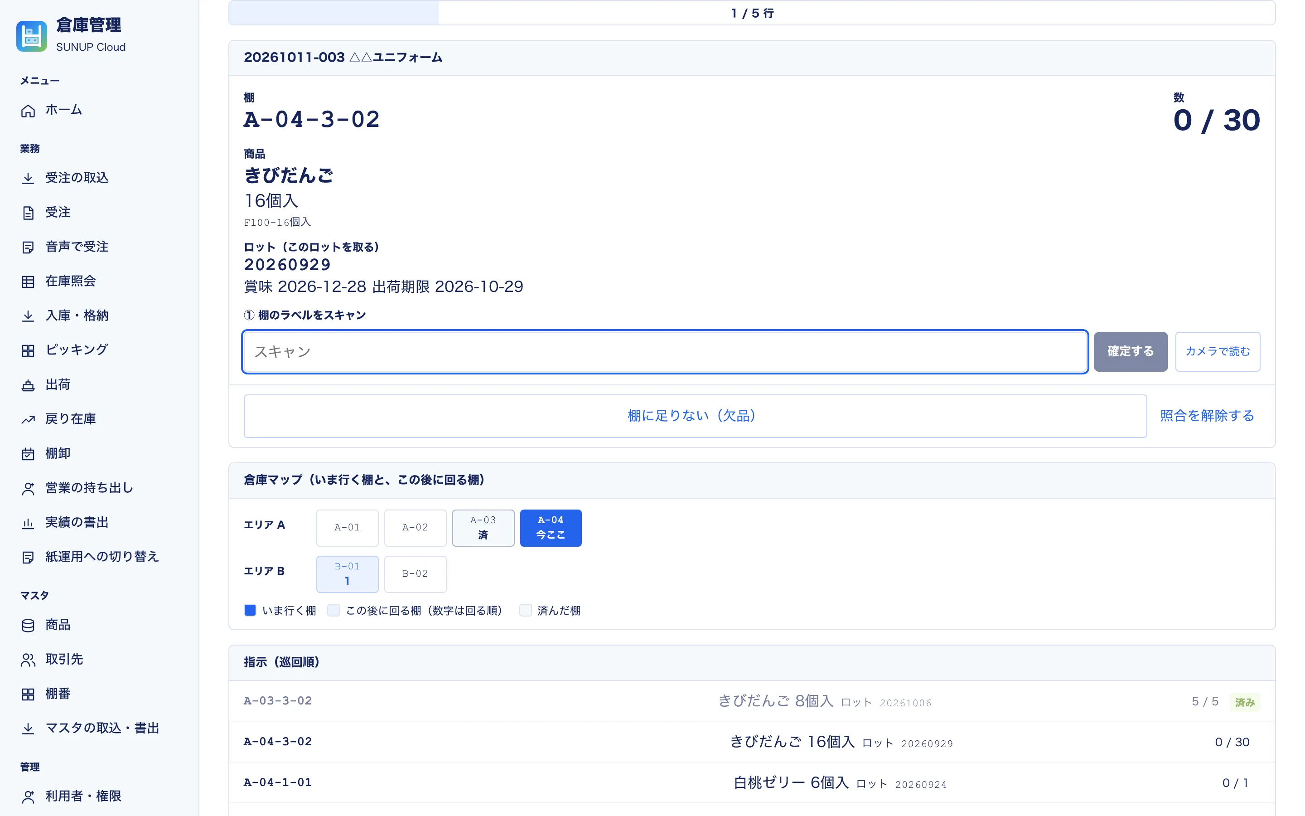This screenshot has height=816, width=1305.
Task: Click instruction row A-04-1-01 白桃ゼリー
Action: [x=752, y=782]
